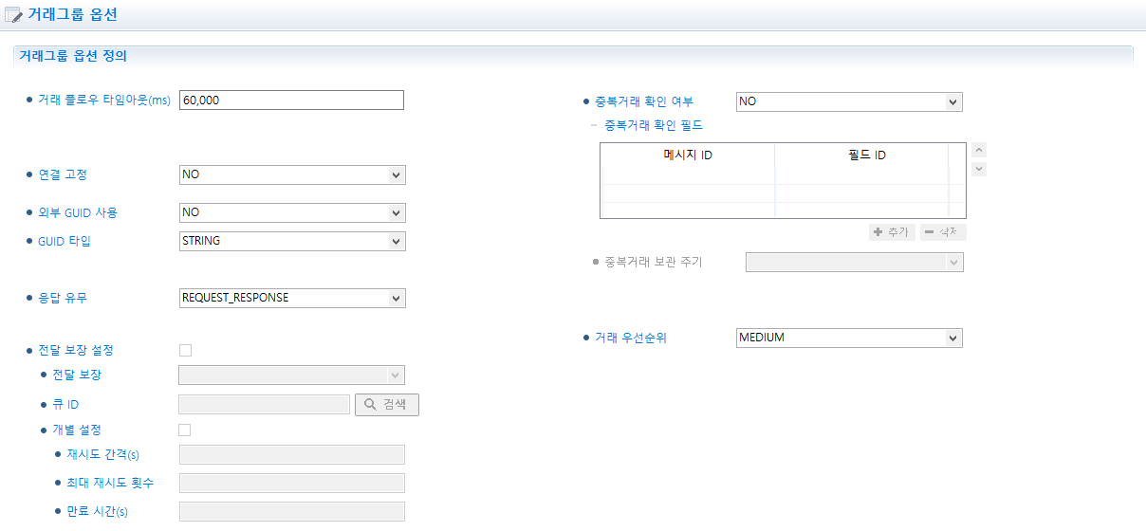1146x531 pixels.
Task: Click the 거래 우선순위 label
Action: point(631,338)
